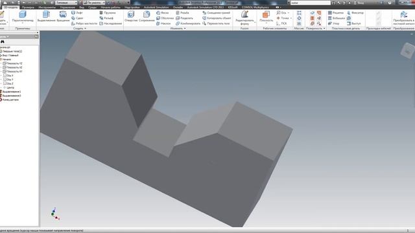Viewport: 415px width, 233px height.
Task: Open Редактировать форму Fusion tool
Action: tap(244, 17)
